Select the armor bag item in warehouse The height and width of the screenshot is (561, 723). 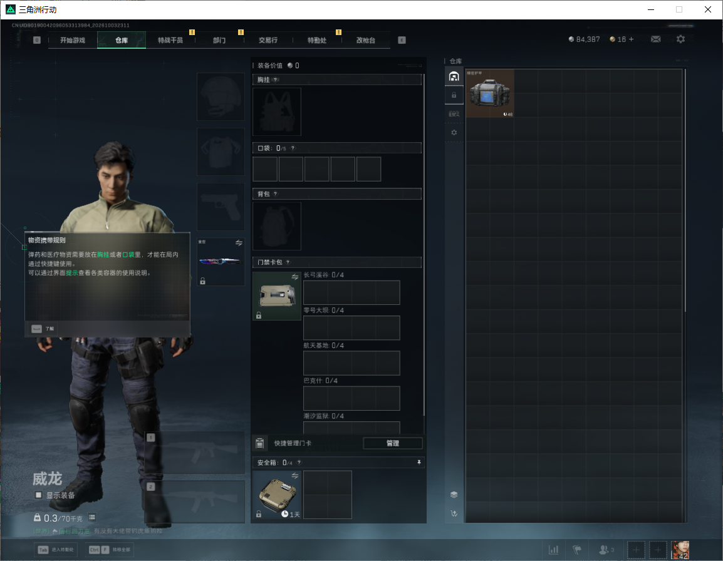(x=490, y=93)
